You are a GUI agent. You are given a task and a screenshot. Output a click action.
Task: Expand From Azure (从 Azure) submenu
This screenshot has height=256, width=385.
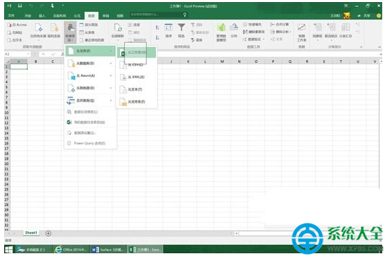pyautogui.click(x=90, y=75)
